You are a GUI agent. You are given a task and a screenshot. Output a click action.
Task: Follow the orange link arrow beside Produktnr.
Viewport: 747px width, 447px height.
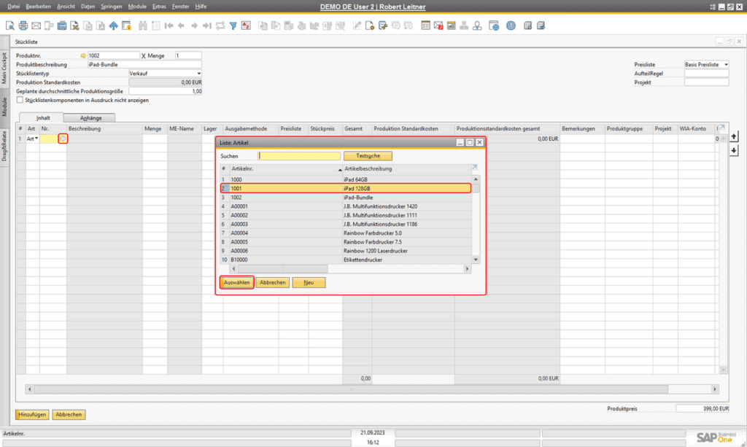click(83, 55)
